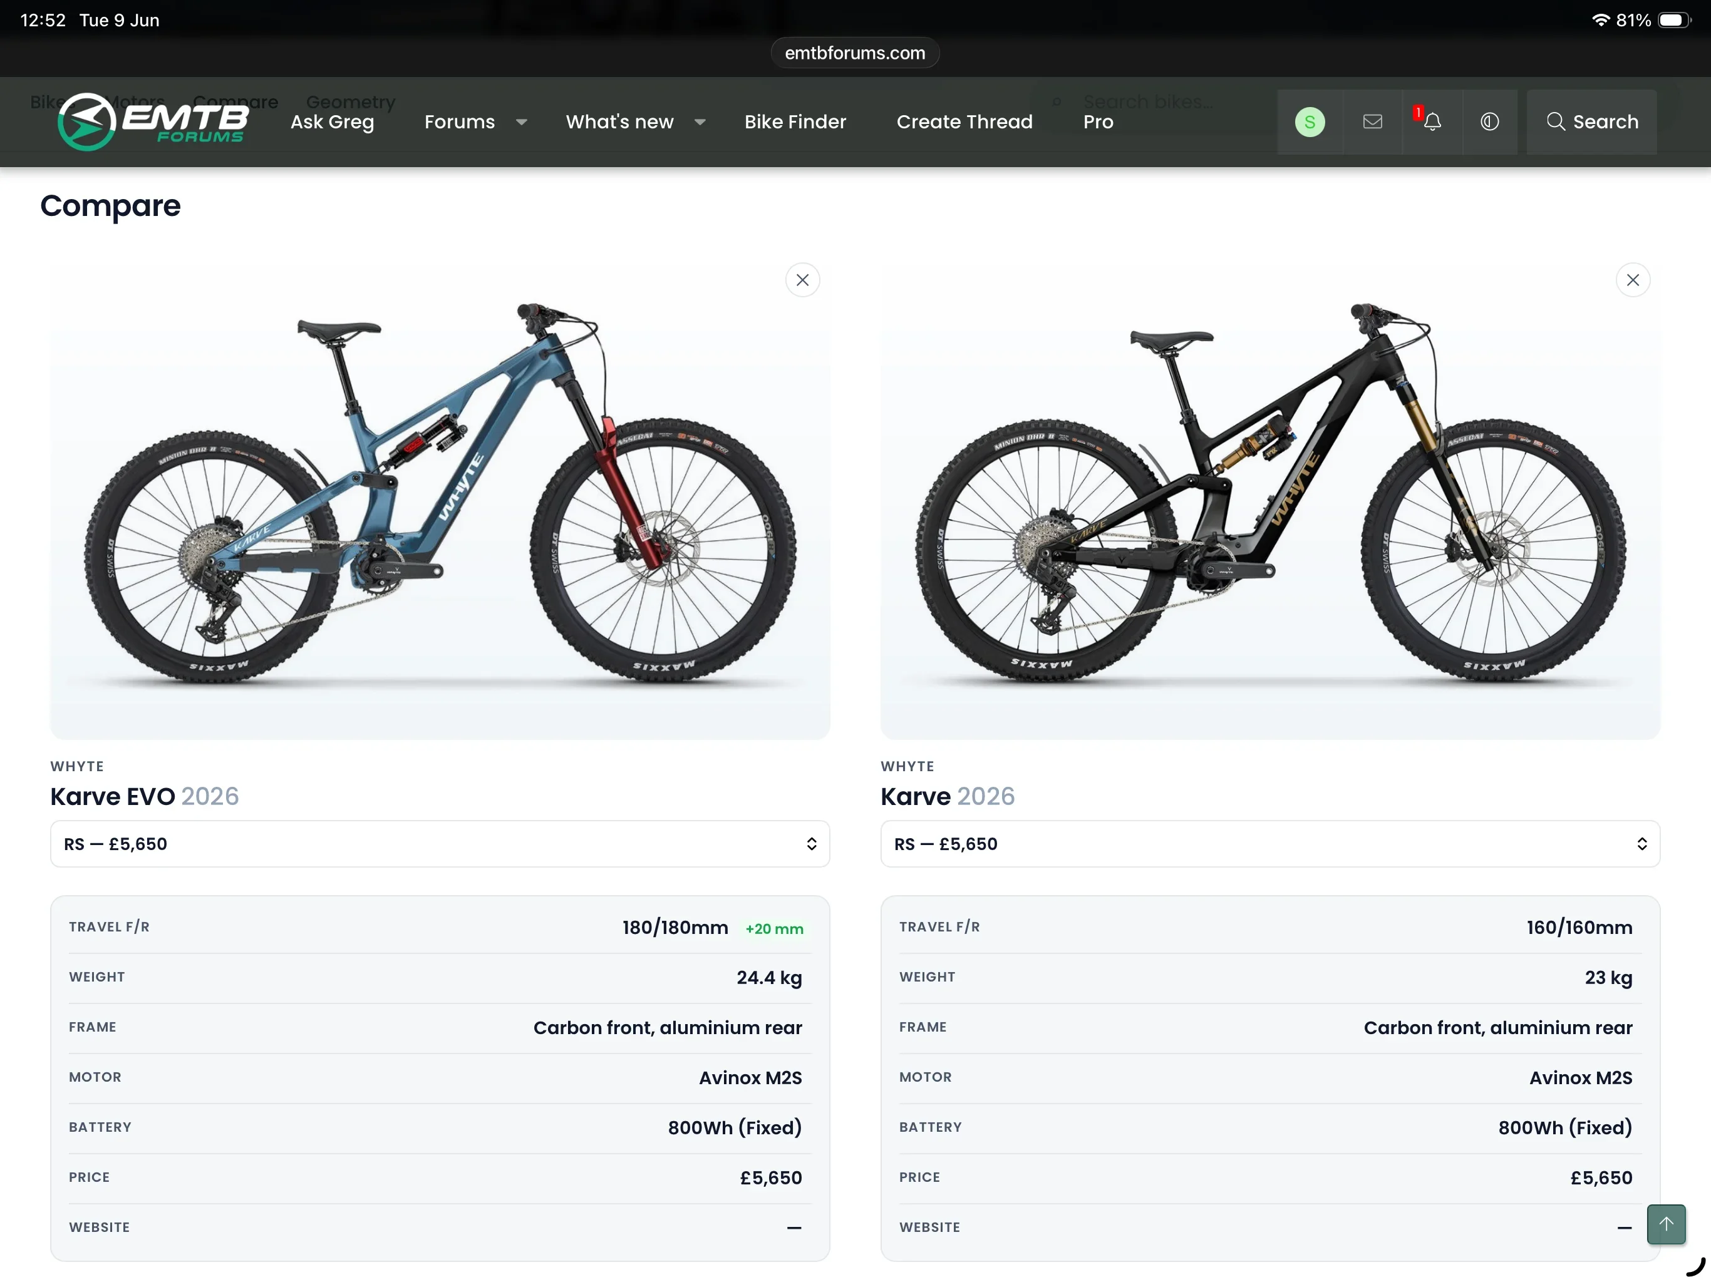Expand the Forums dropdown arrow
This screenshot has width=1711, height=1282.
click(521, 122)
